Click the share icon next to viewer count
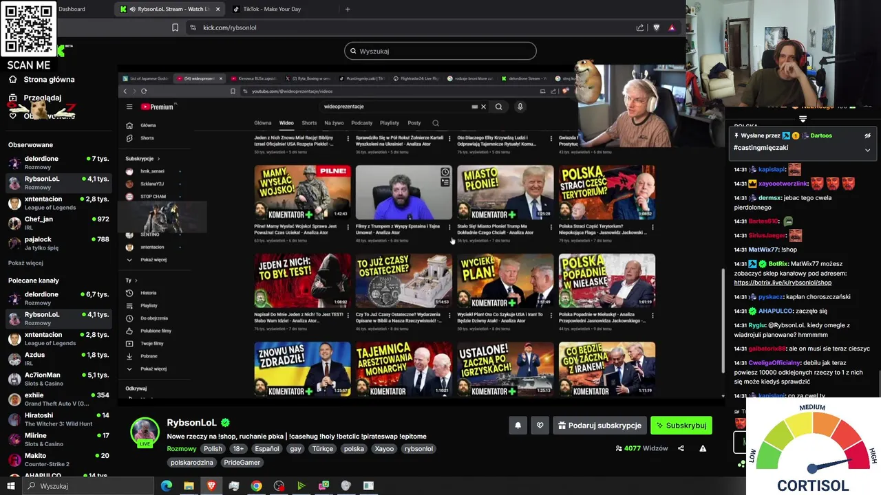Image resolution: width=881 pixels, height=495 pixels. pos(681,448)
